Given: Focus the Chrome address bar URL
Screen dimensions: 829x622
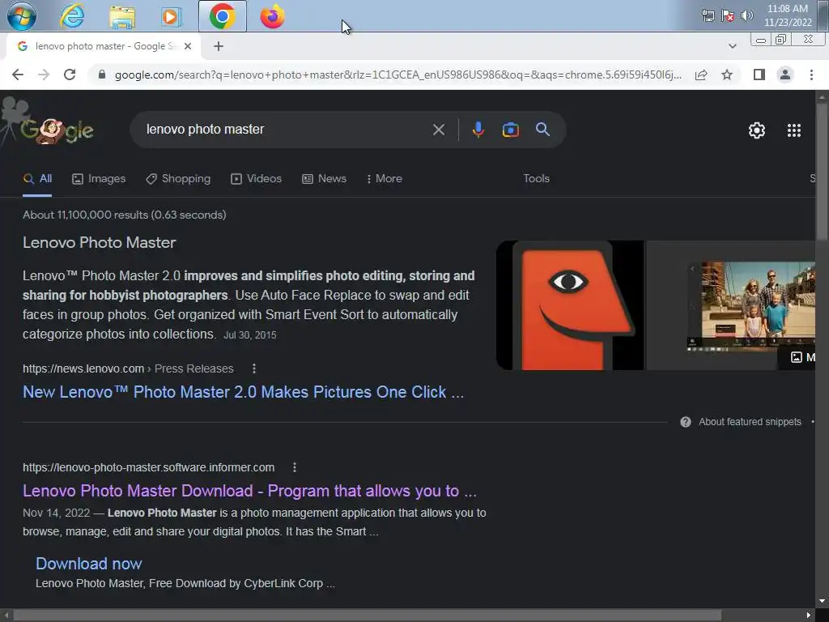Looking at the screenshot, I should pyautogui.click(x=397, y=75).
